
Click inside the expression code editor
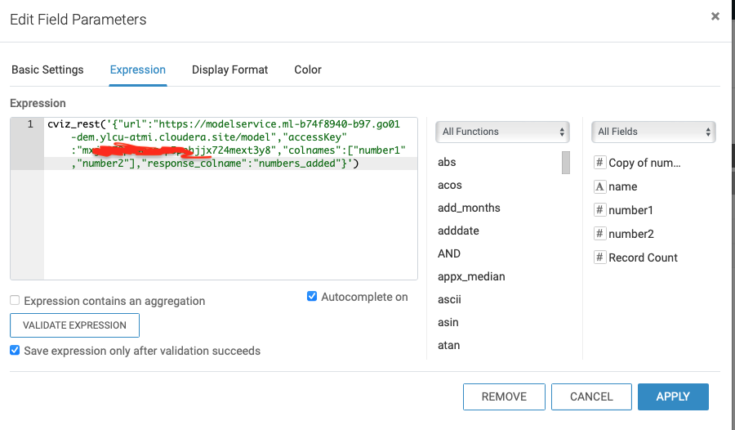[x=229, y=221]
